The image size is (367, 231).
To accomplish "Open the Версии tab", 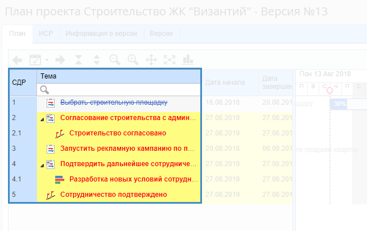I will click(x=161, y=34).
